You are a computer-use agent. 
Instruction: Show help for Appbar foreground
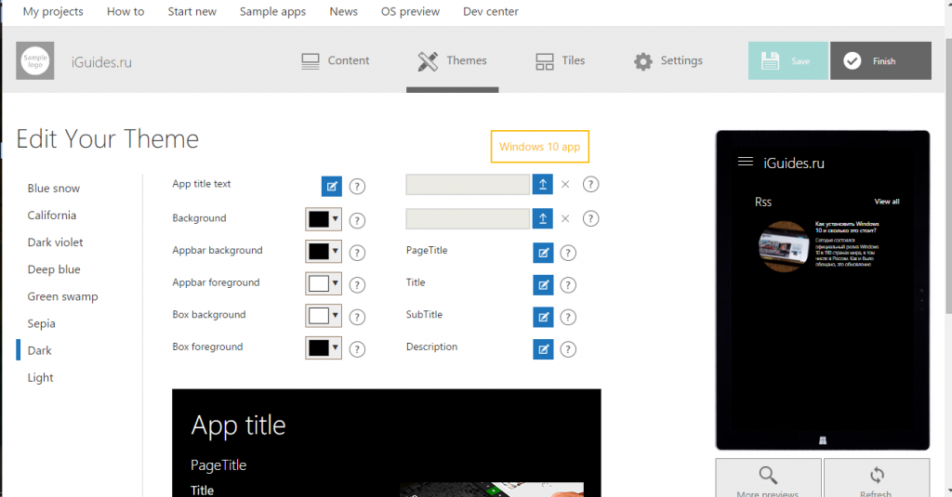pos(358,285)
